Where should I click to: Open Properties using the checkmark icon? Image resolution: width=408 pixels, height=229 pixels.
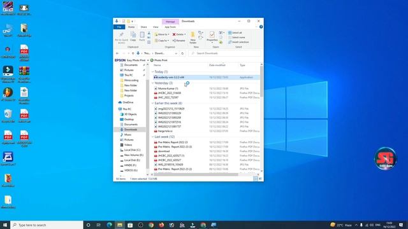coord(212,34)
